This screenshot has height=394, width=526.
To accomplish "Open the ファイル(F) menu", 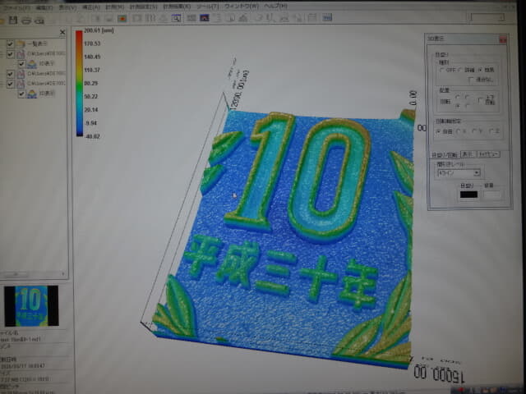I will click(16, 7).
